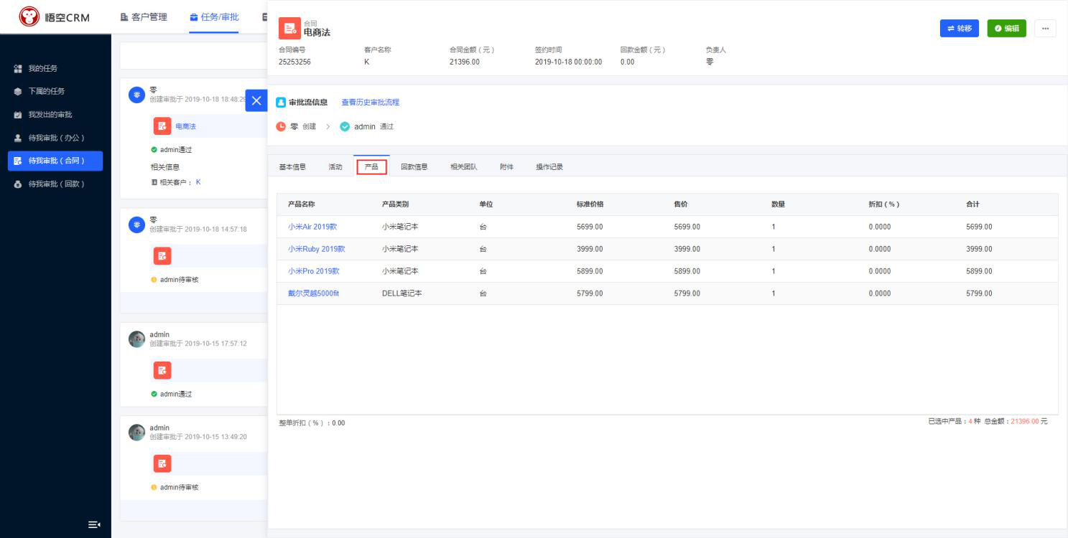Image resolution: width=1068 pixels, height=538 pixels.
Task: Open 我的任务 in the sidebar
Action: [43, 69]
